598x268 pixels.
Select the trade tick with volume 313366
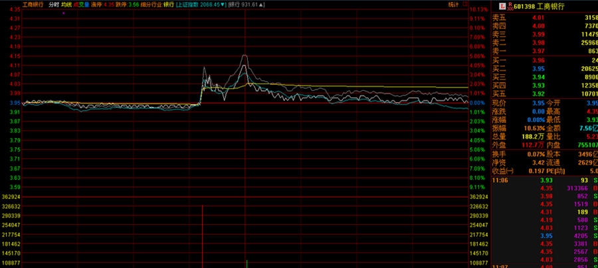pyautogui.click(x=545, y=188)
